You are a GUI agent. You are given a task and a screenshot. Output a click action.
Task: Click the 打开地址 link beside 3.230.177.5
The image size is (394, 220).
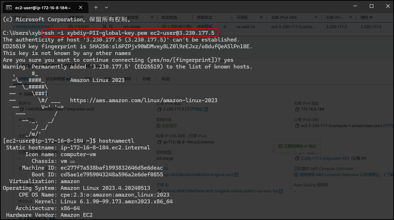(194, 109)
